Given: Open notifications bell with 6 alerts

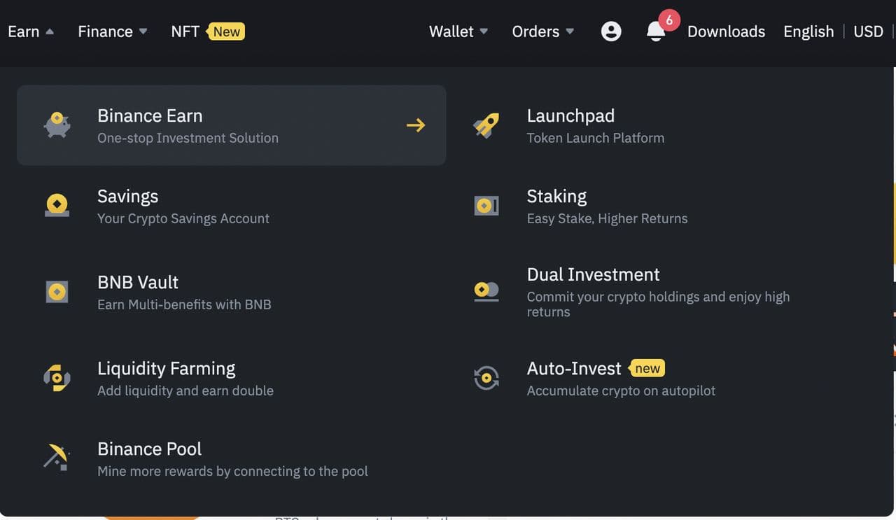Looking at the screenshot, I should (x=656, y=31).
